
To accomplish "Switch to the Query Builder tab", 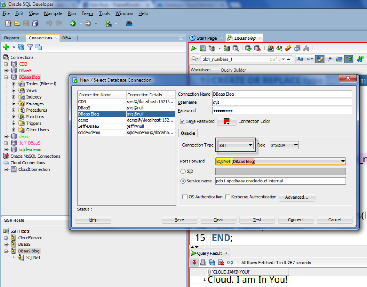I will point(233,70).
